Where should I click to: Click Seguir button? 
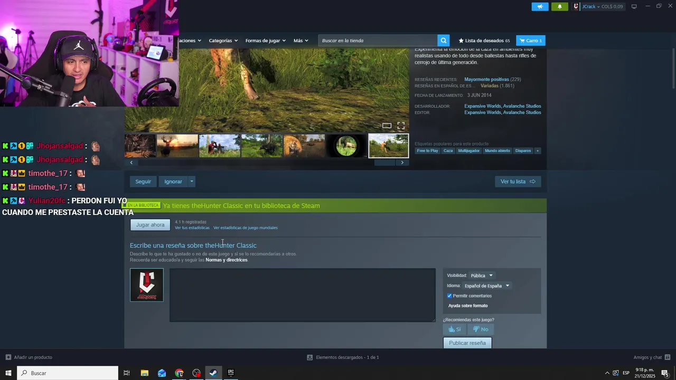143,182
